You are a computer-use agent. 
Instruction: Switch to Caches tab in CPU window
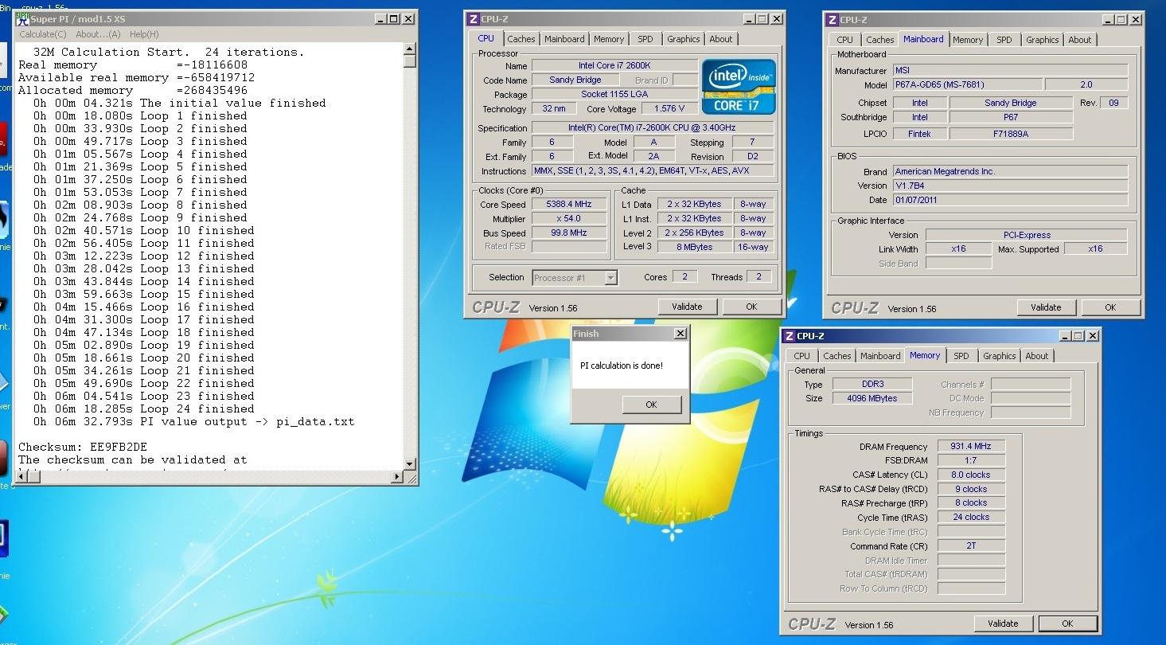521,39
